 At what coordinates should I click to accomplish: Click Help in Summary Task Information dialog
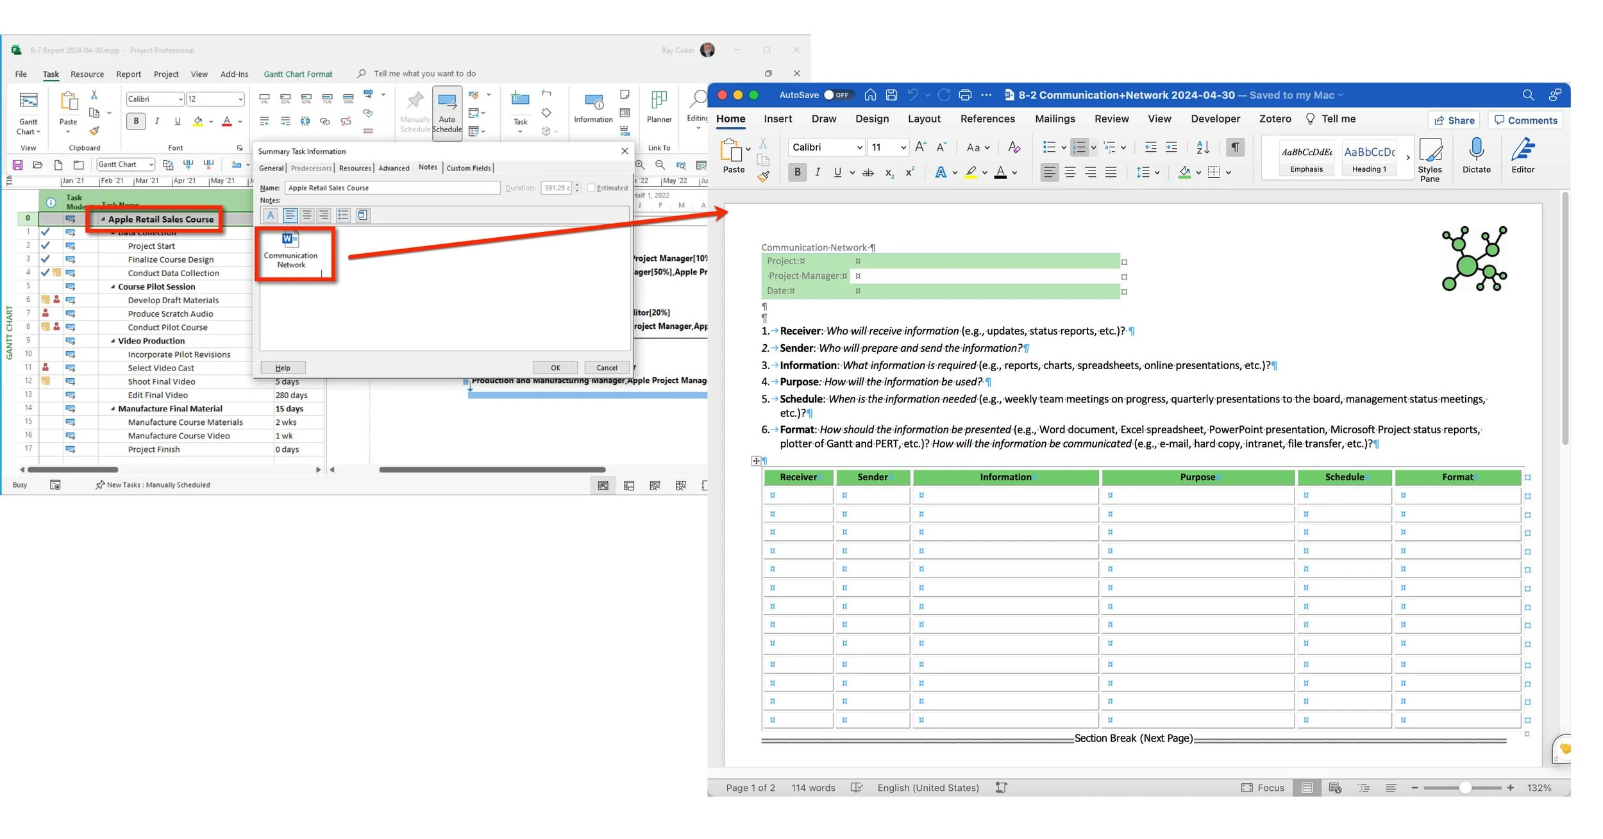click(283, 368)
